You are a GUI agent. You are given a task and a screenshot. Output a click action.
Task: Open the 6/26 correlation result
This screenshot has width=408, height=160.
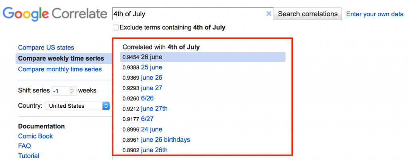[147, 99]
